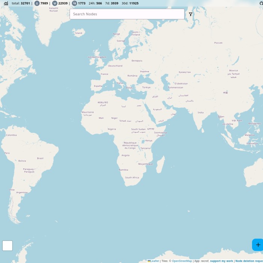Focus the Search Nodes input field
Viewport: 263px width, 263px height.
pos(127,14)
